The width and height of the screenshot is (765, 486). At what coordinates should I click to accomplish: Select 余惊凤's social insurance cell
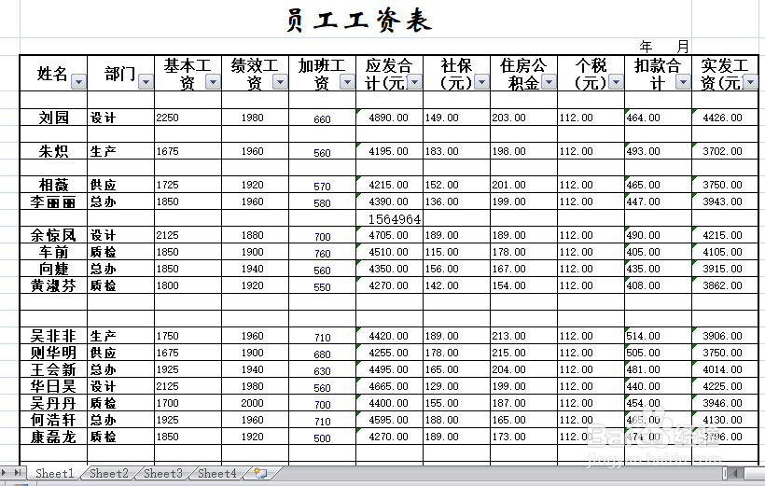point(456,235)
